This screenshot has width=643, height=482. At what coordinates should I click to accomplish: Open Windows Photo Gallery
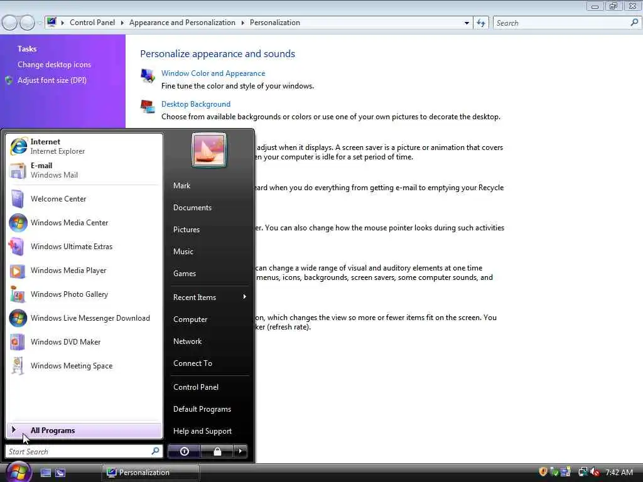click(84, 294)
